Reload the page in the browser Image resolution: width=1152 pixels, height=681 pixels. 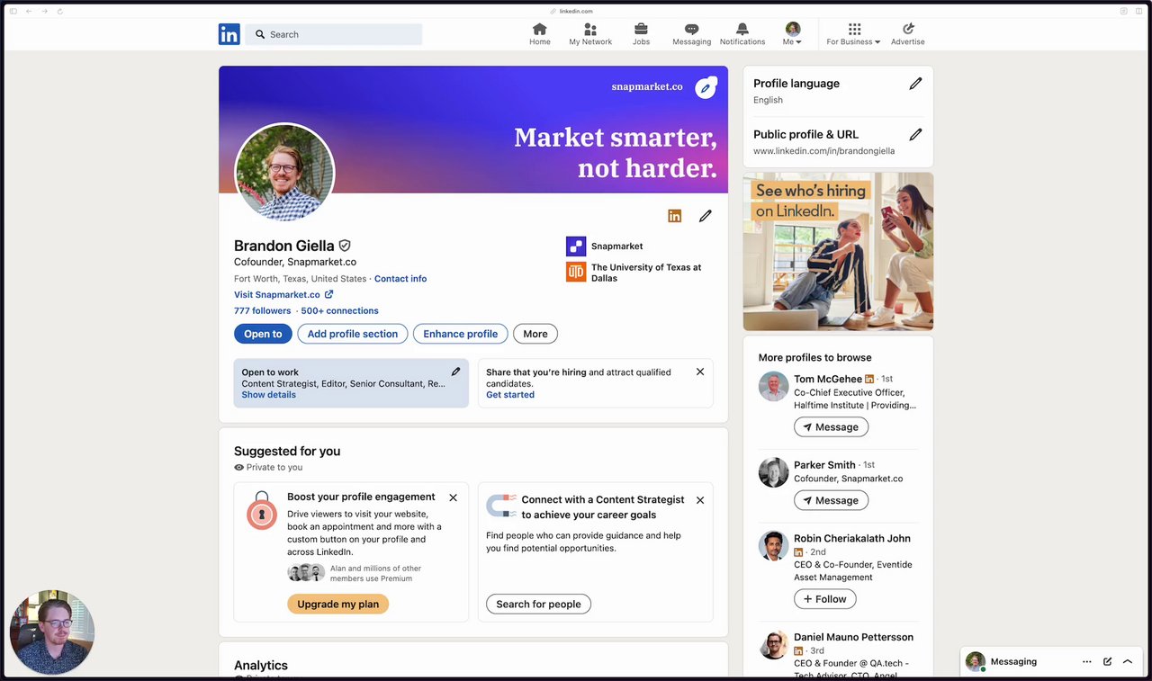[60, 11]
